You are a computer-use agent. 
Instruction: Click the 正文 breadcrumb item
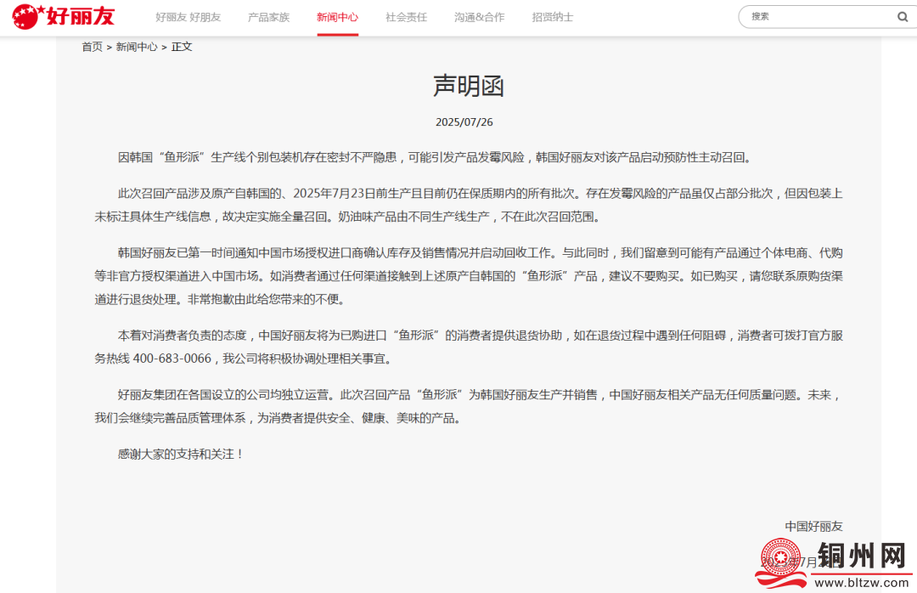click(182, 47)
